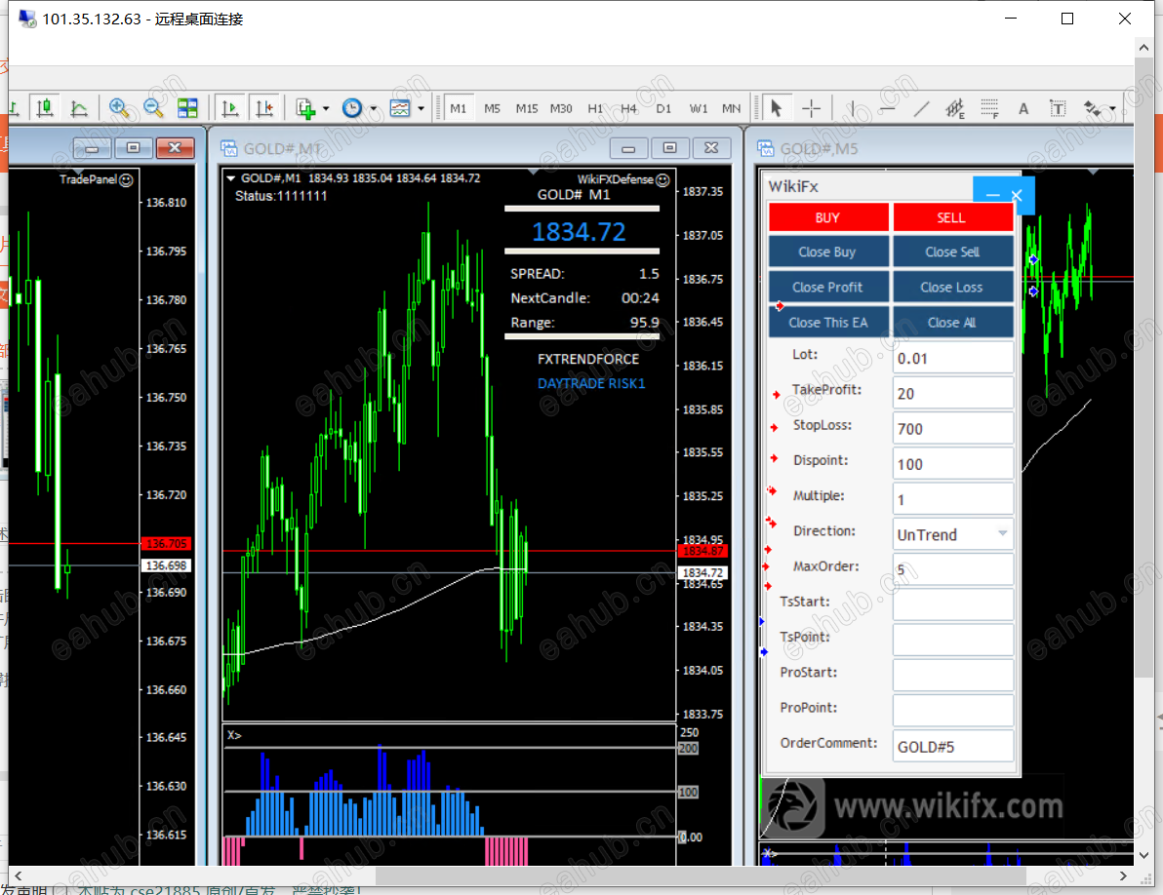Expand the templates dropdown arrow
The width and height of the screenshot is (1163, 895).
[x=421, y=109]
